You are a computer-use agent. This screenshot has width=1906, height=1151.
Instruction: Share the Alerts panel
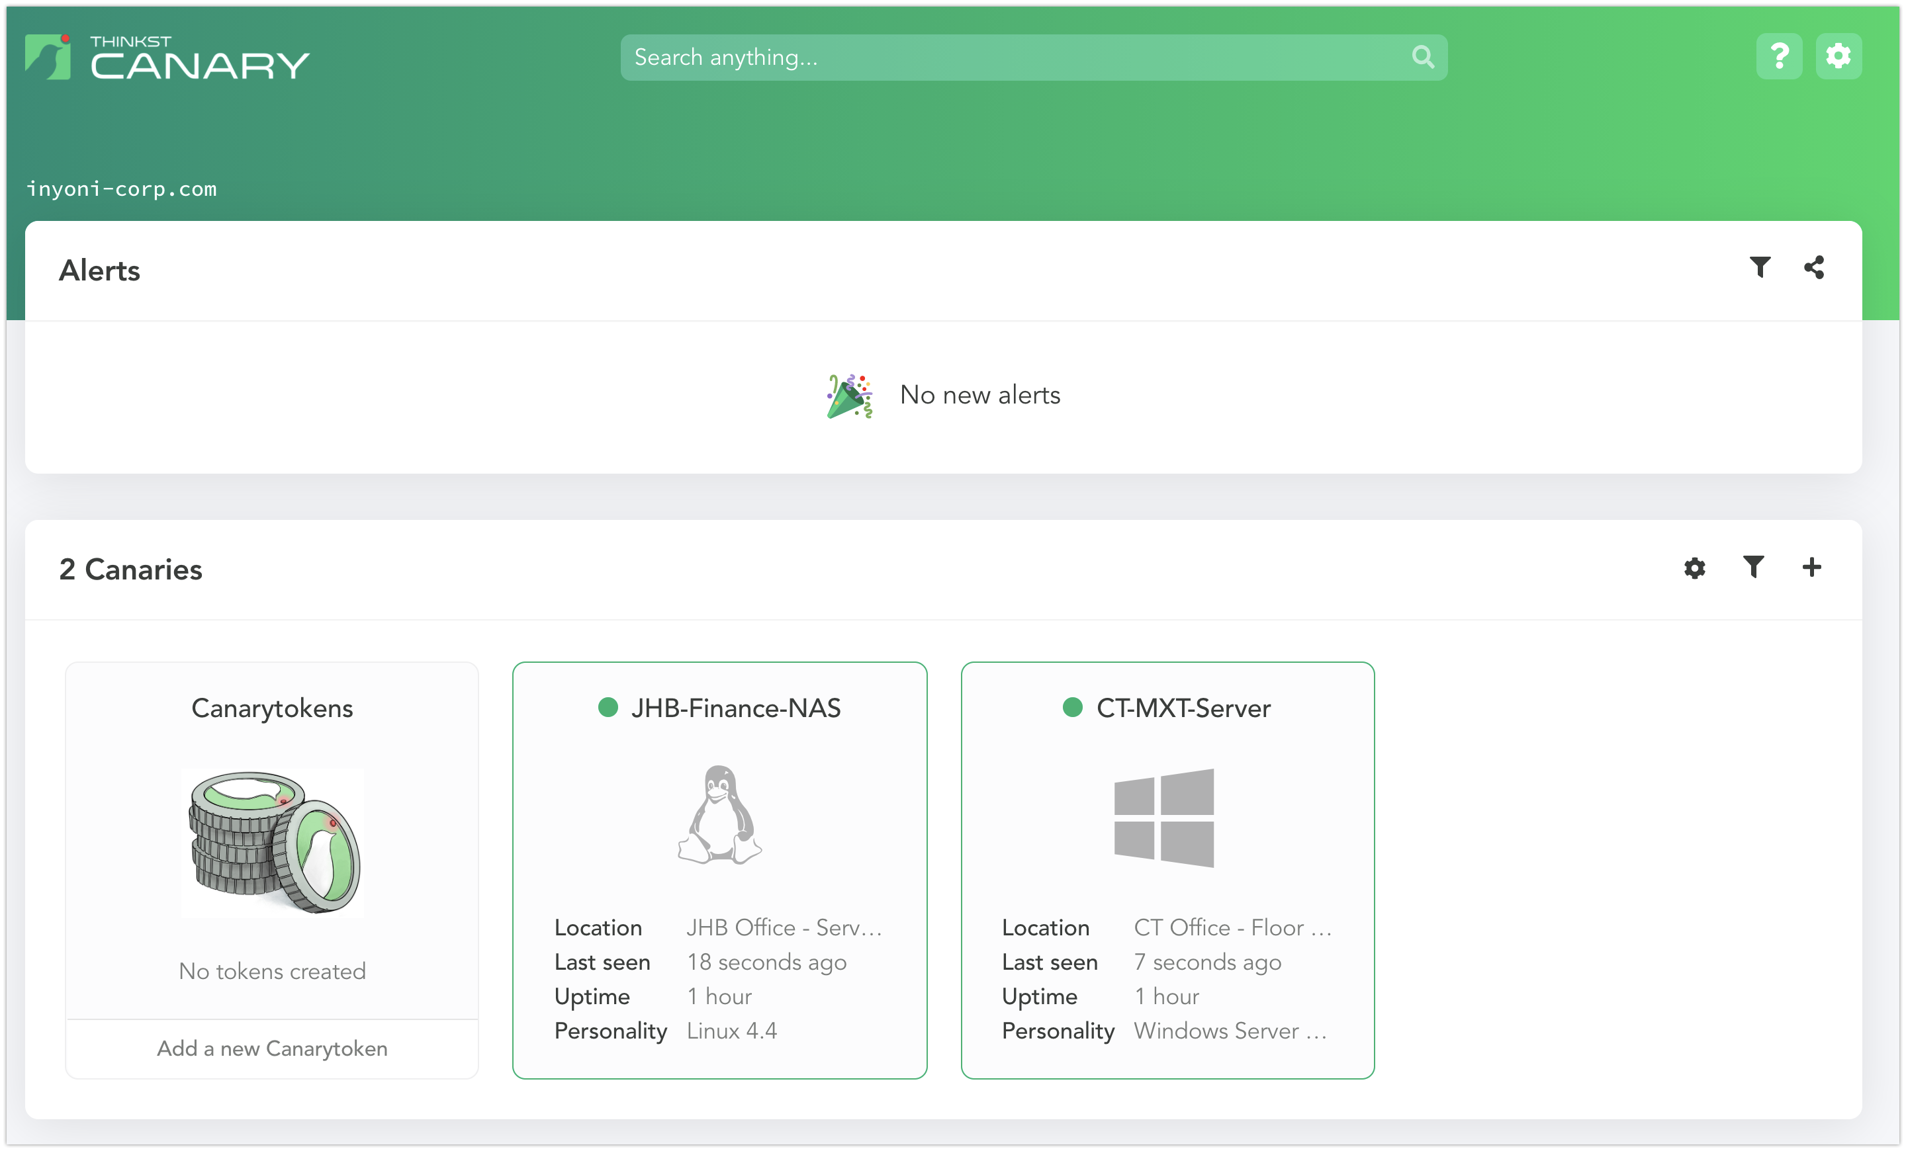(x=1815, y=267)
